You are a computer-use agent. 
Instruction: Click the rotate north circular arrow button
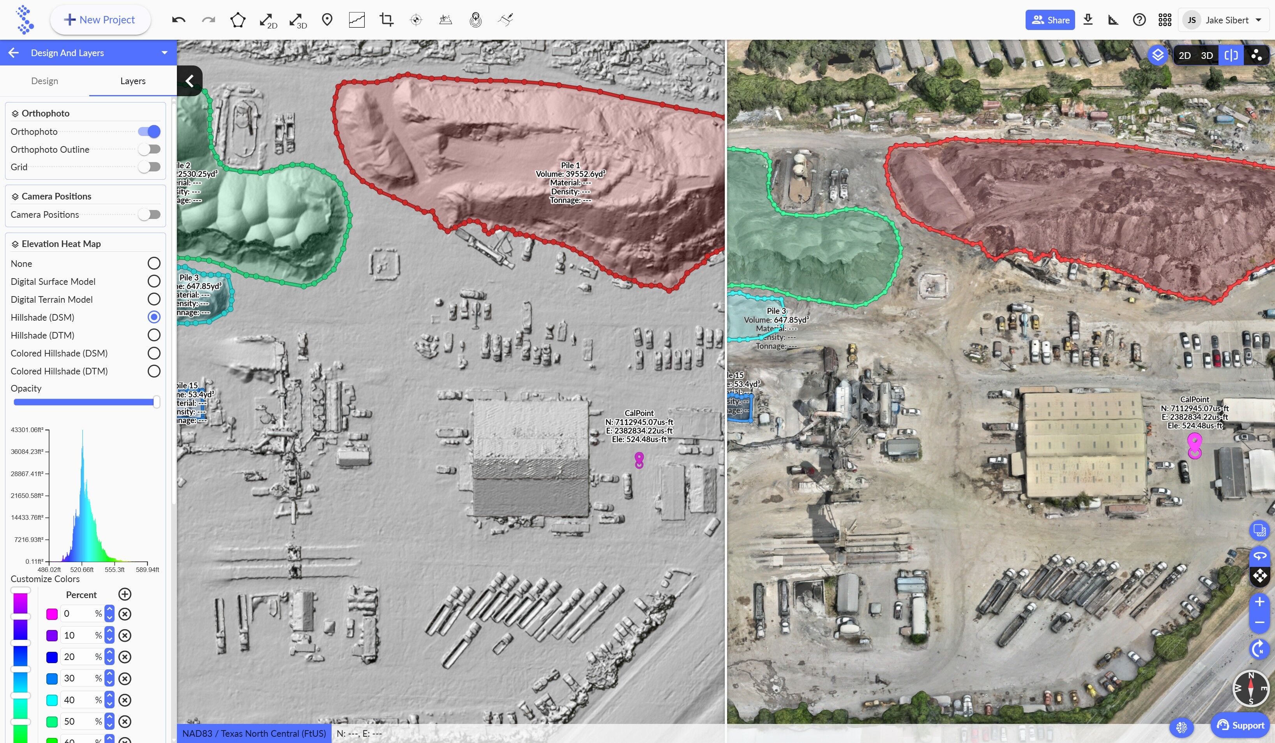(1260, 648)
